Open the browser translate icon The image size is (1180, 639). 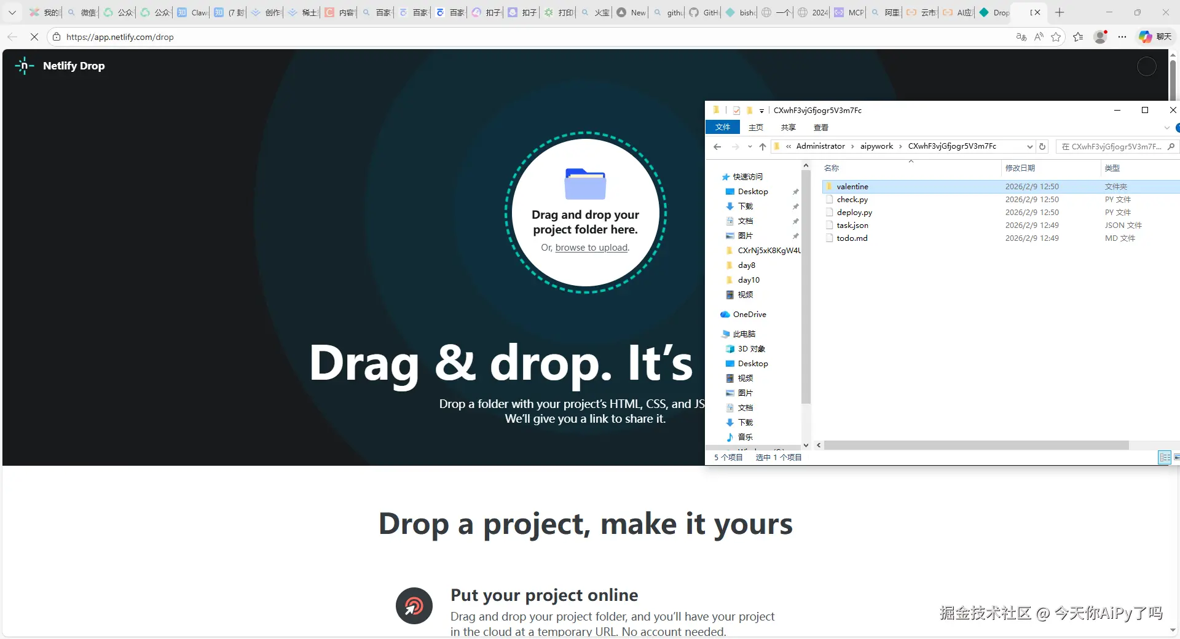tap(1021, 37)
